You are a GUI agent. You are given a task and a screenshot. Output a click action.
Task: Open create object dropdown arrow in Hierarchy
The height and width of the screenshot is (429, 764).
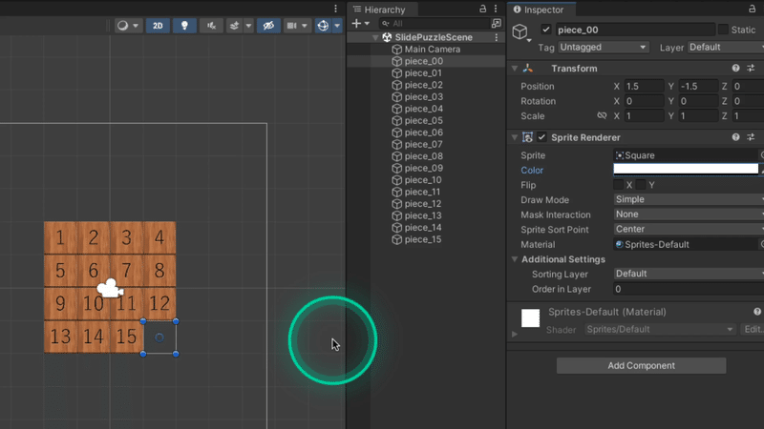click(x=367, y=23)
